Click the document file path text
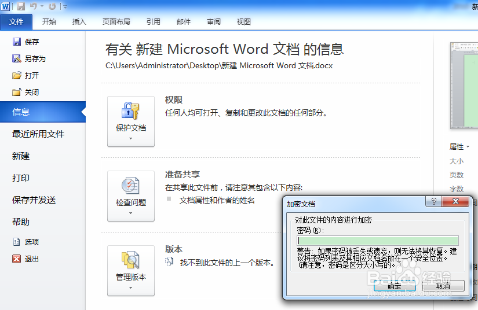Viewport: 478px width, 310px height. (x=219, y=66)
